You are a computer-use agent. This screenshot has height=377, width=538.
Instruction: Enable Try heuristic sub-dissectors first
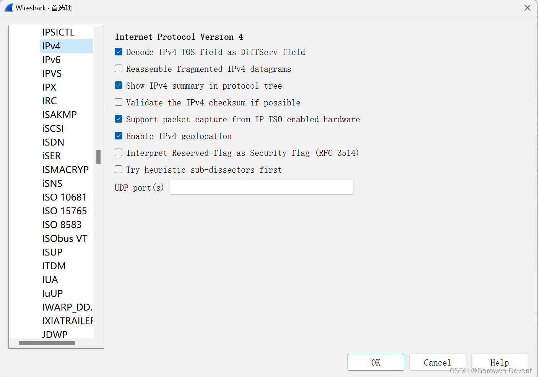click(119, 169)
